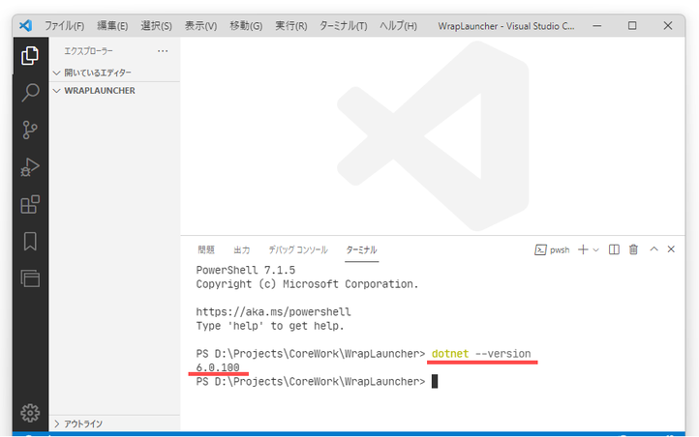
Task: Open the ターミナル(T) menu
Action: 344,26
